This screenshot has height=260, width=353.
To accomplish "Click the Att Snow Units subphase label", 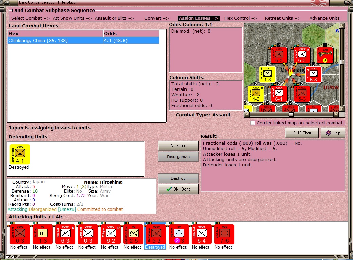I will pyautogui.click(x=72, y=18).
